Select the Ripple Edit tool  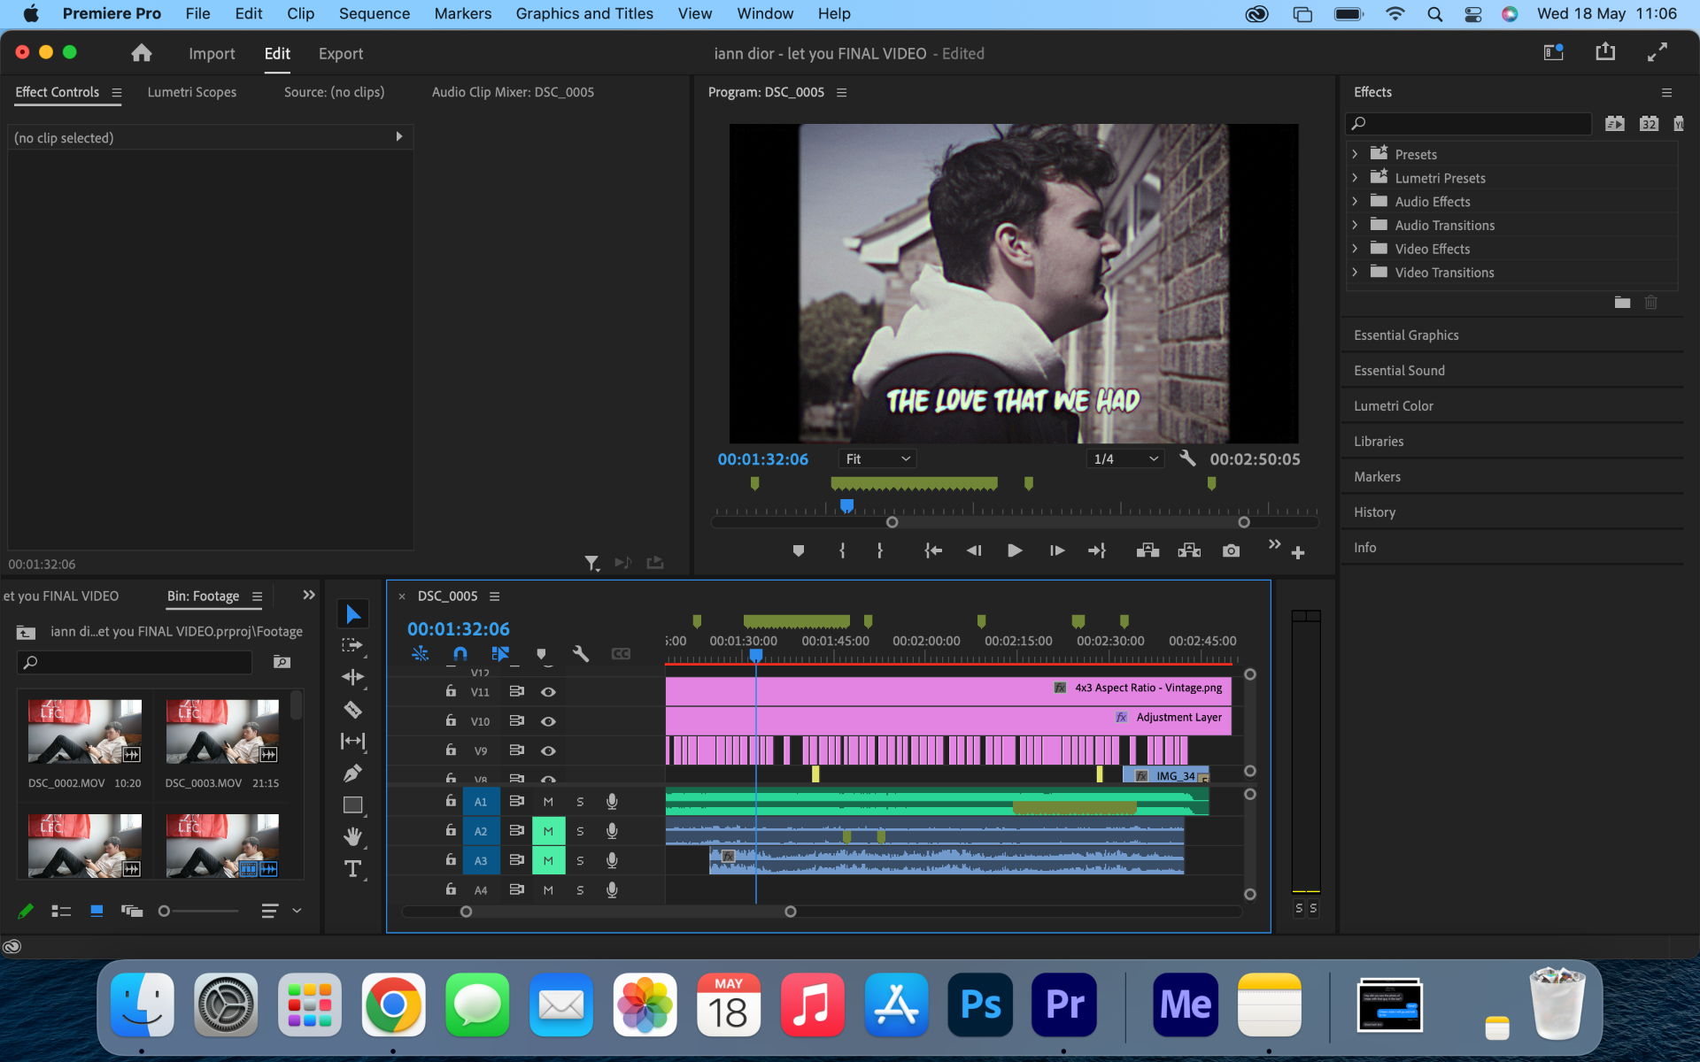click(352, 678)
